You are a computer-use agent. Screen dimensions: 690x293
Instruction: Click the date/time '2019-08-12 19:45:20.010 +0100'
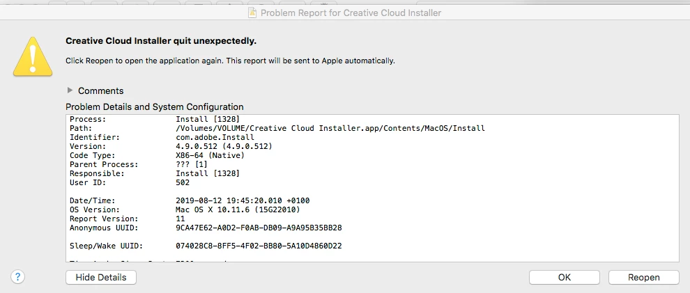click(x=243, y=200)
